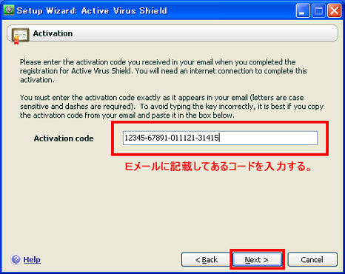Close the Setup Wizard window
The image size is (345, 274).
point(334,11)
